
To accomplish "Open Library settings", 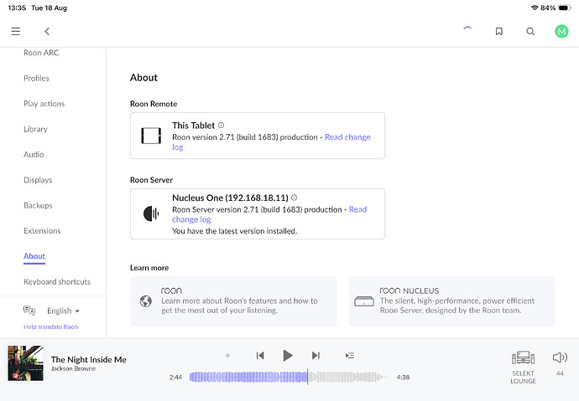I will click(x=35, y=129).
